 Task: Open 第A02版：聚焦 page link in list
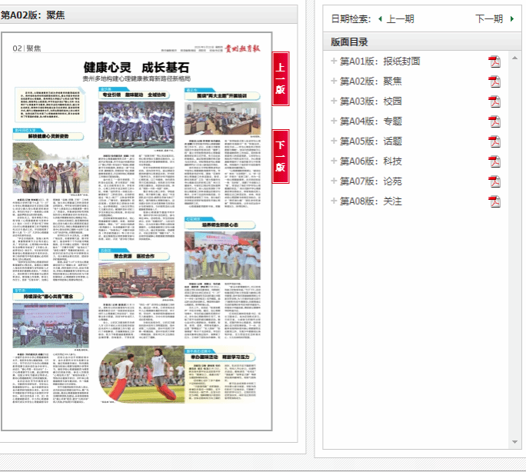371,81
